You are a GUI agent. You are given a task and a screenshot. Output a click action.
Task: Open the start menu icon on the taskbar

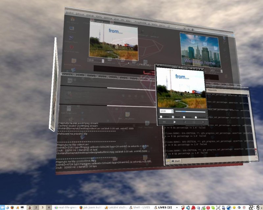pyautogui.click(x=2, y=207)
